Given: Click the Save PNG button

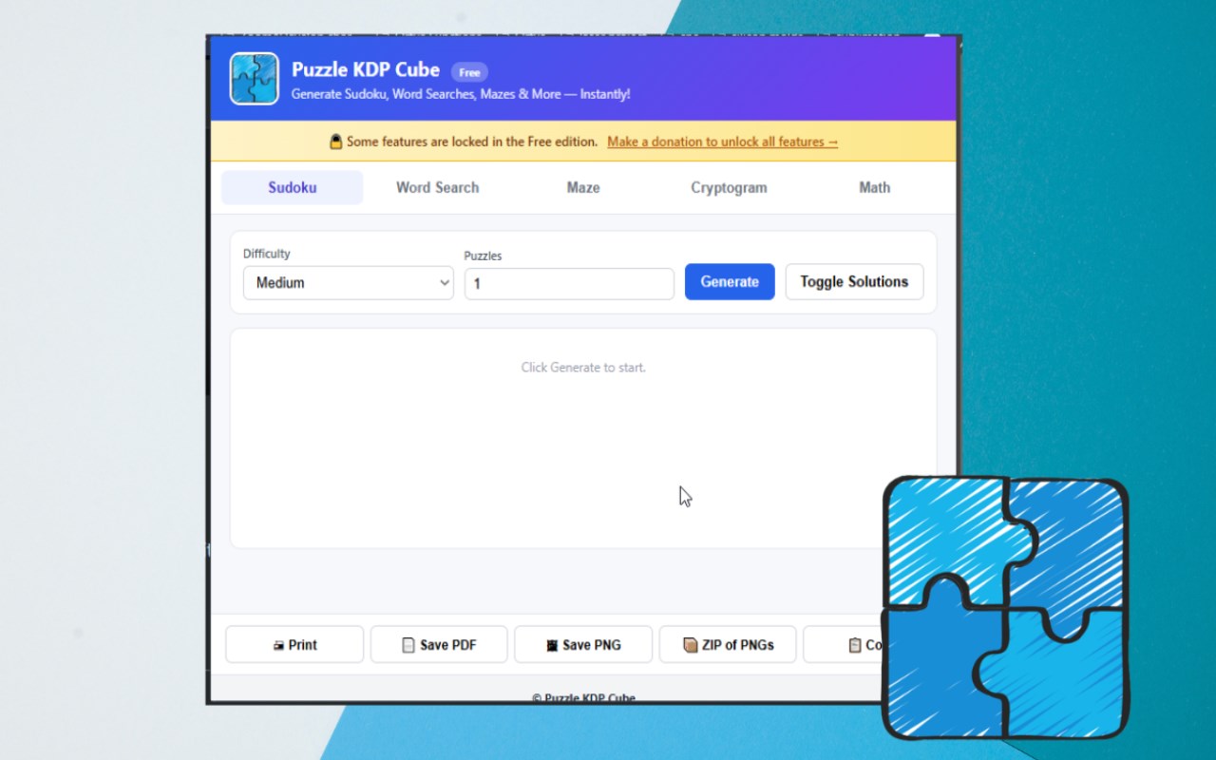Looking at the screenshot, I should (583, 644).
